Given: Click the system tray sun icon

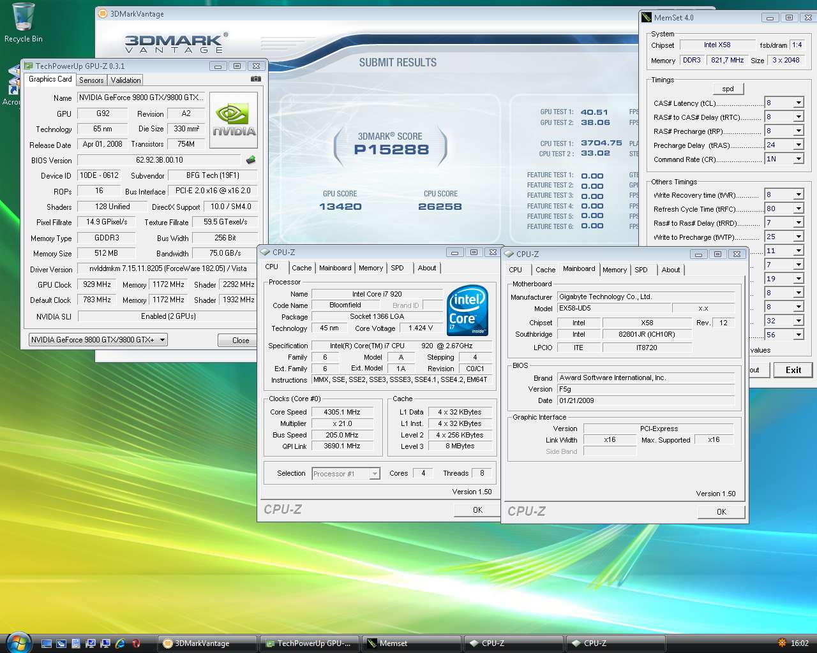Looking at the screenshot, I should coord(782,643).
